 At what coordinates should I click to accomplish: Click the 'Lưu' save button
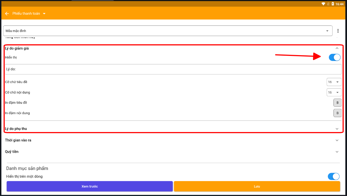pos(257,186)
